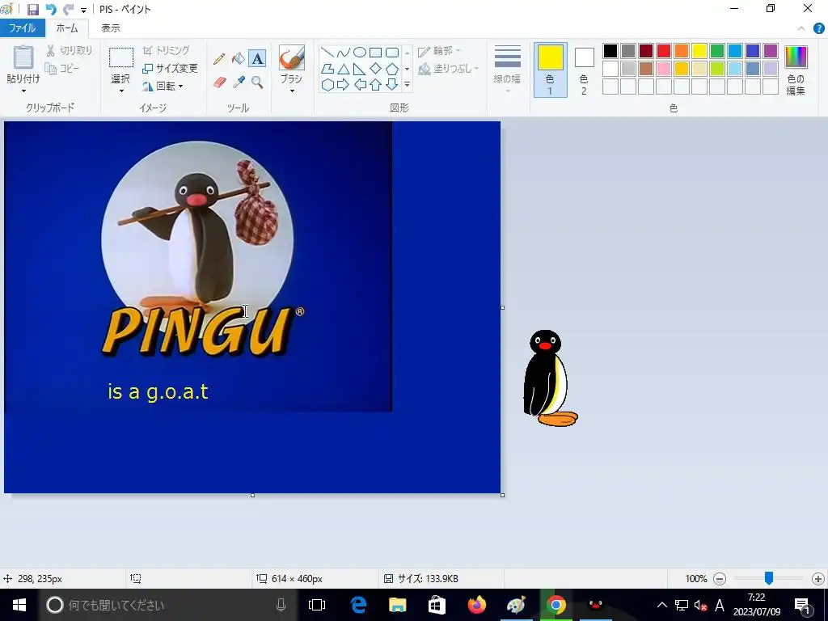
Task: Open Task View on the taskbar
Action: click(x=317, y=605)
